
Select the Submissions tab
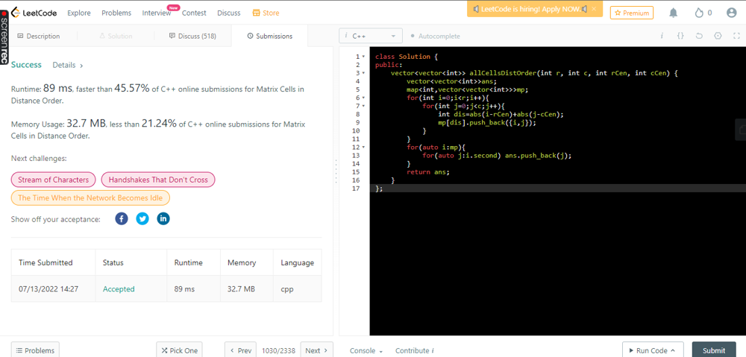[270, 36]
